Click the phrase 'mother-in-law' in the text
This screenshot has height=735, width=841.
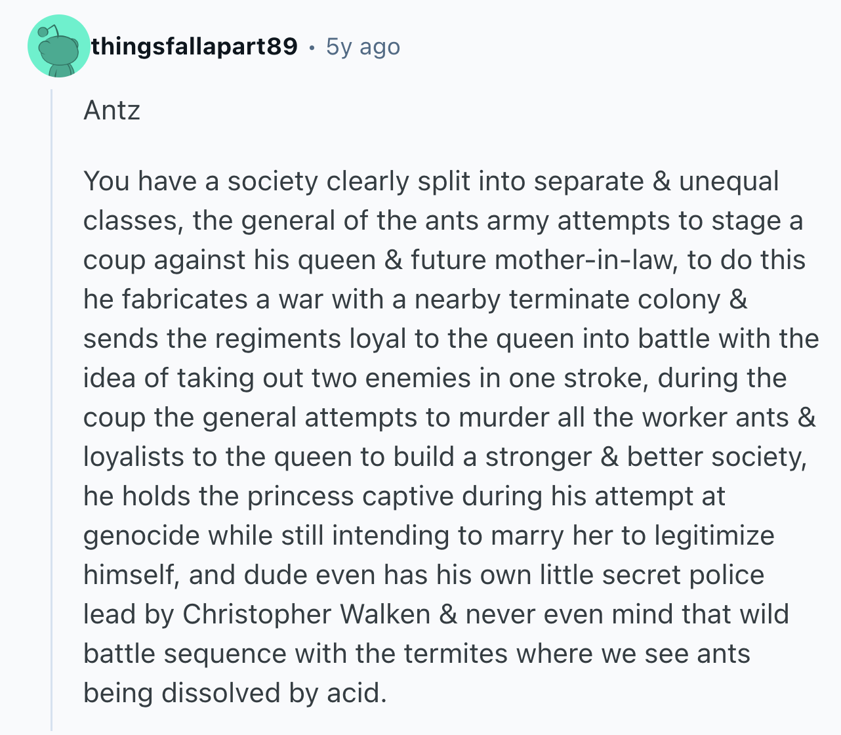585,260
